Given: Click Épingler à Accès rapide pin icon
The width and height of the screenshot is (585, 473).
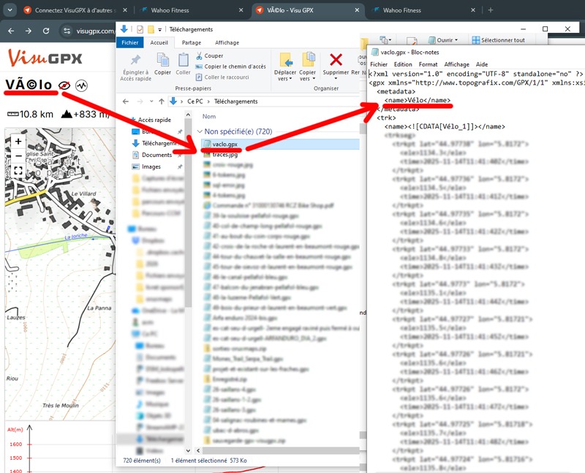Looking at the screenshot, I should pyautogui.click(x=135, y=64).
